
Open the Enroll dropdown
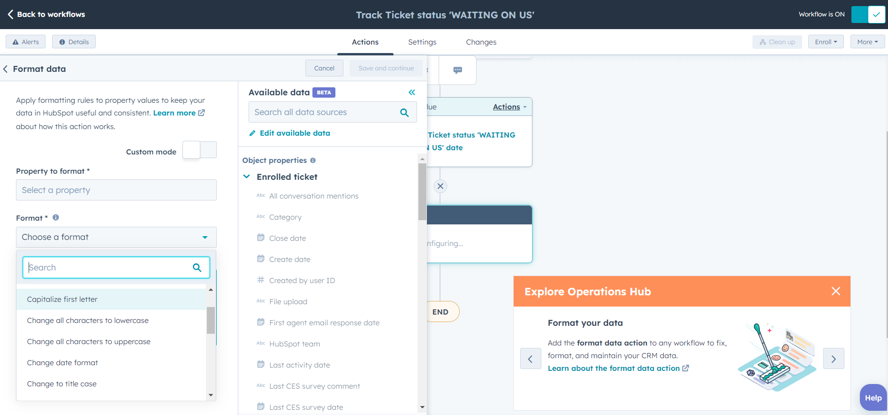[826, 42]
